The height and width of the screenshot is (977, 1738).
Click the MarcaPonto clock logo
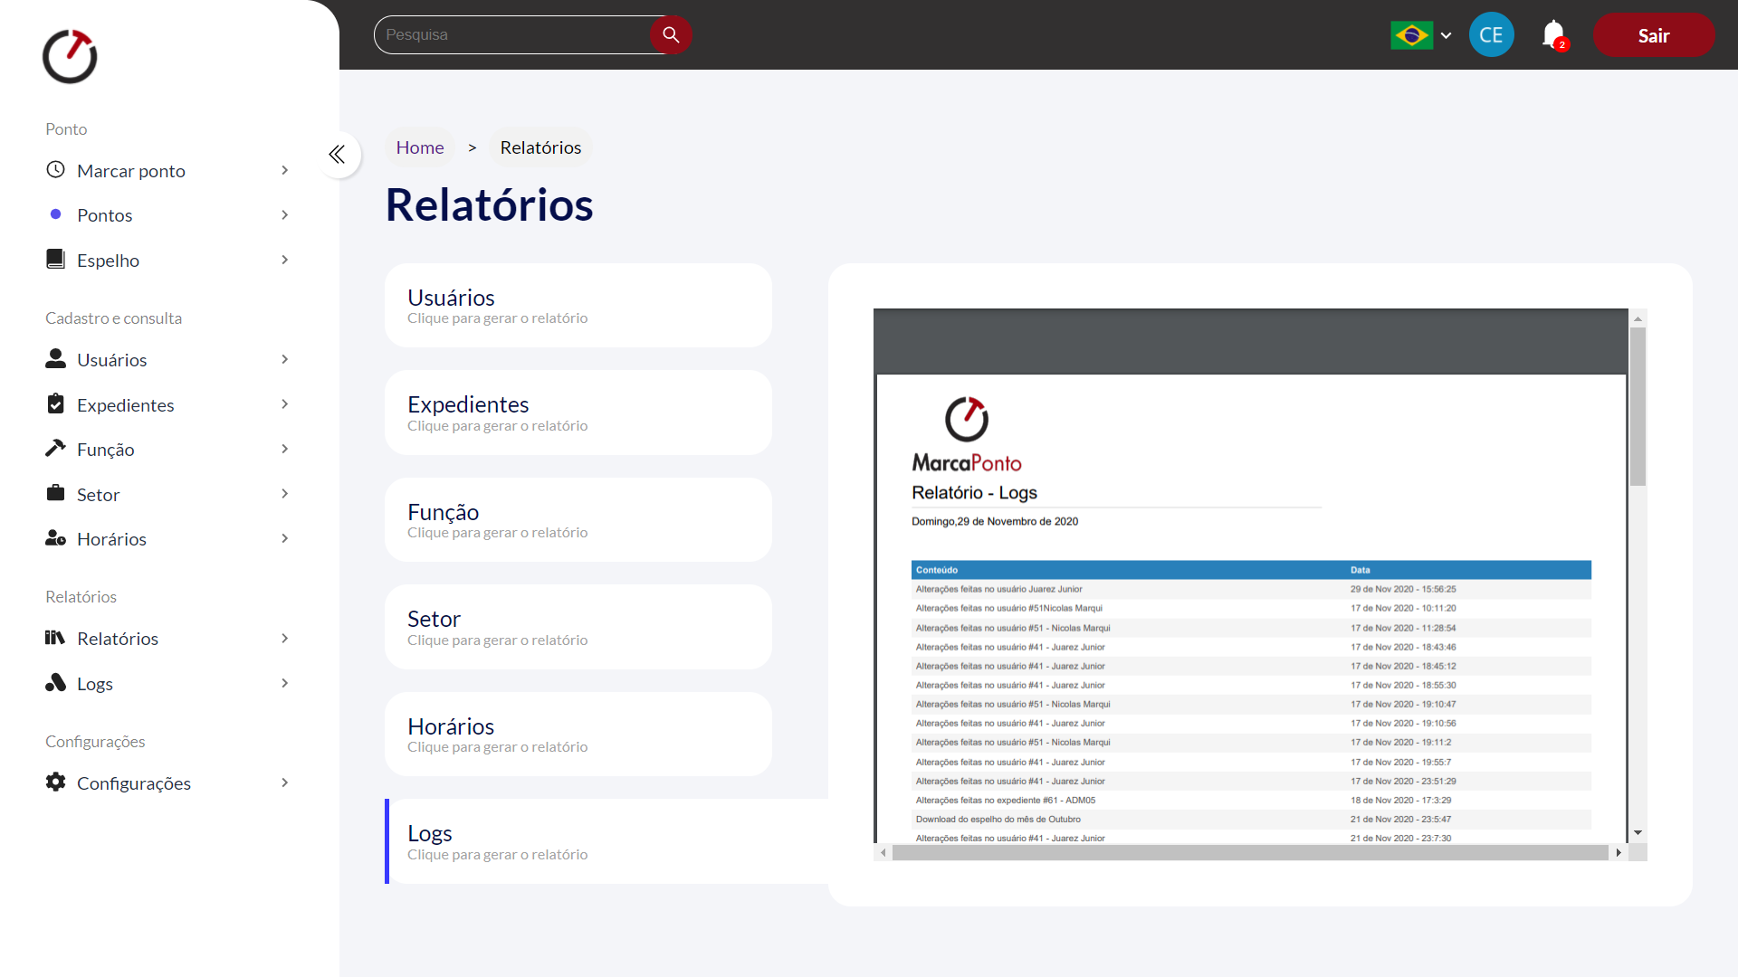70,56
